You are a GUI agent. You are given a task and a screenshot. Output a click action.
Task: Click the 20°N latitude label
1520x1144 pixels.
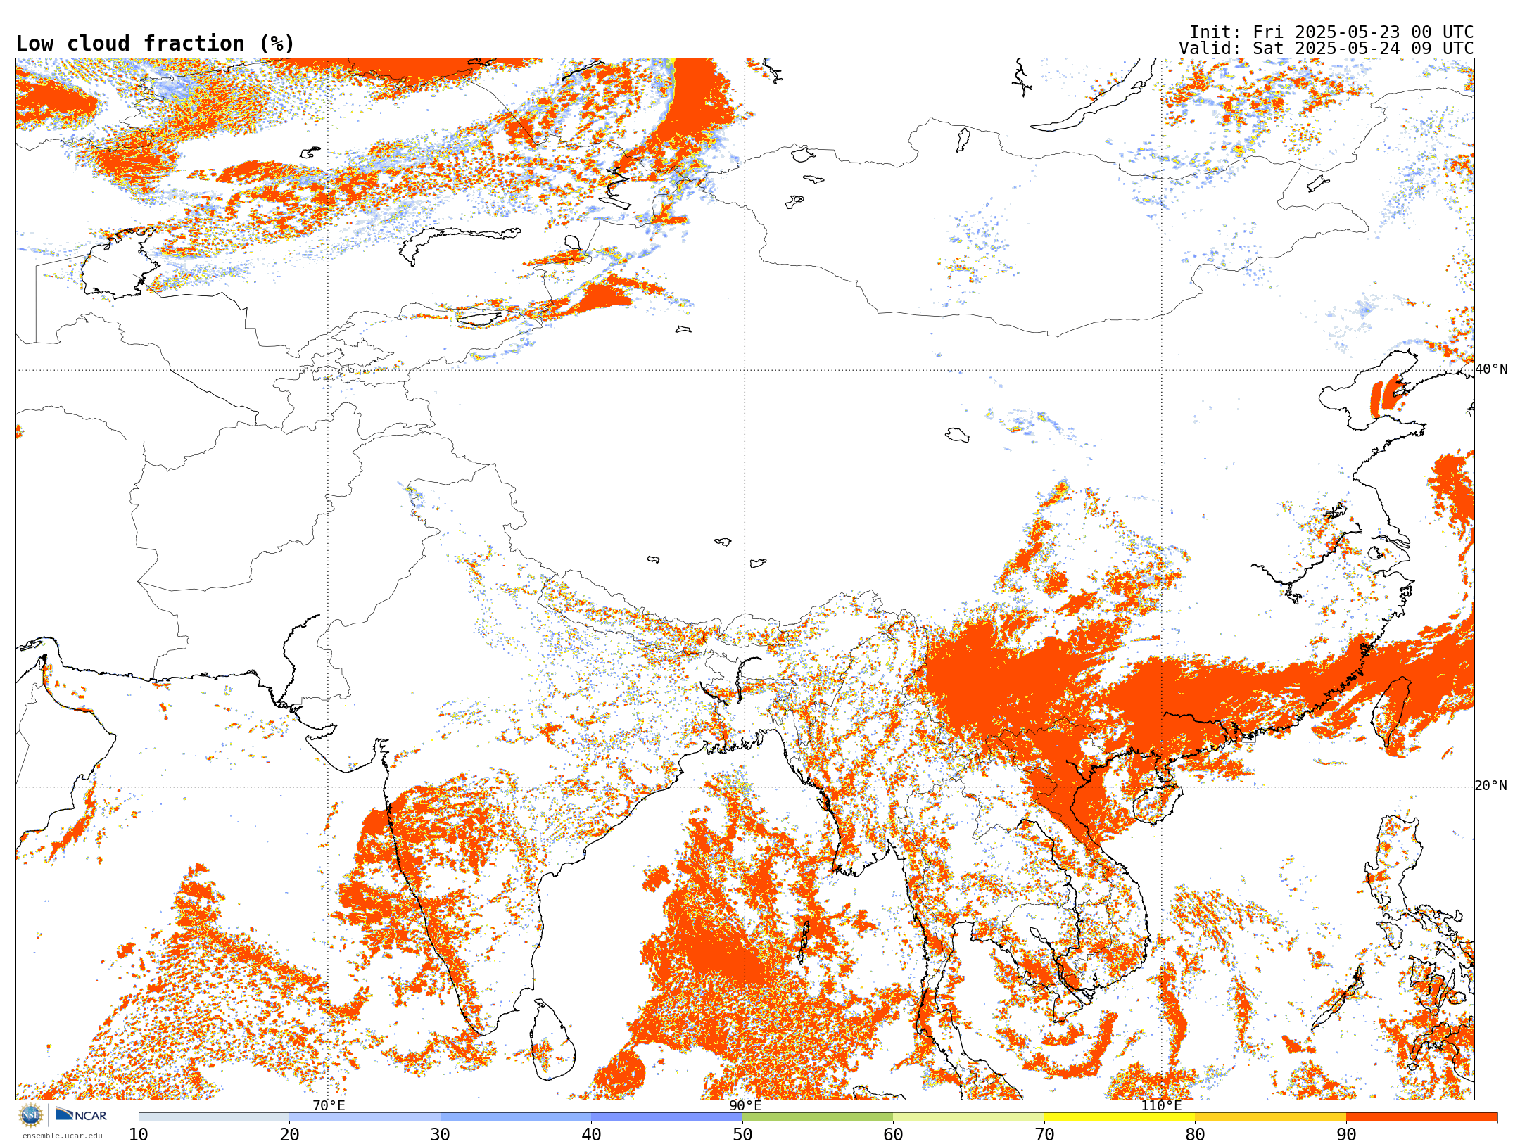[x=1491, y=786]
